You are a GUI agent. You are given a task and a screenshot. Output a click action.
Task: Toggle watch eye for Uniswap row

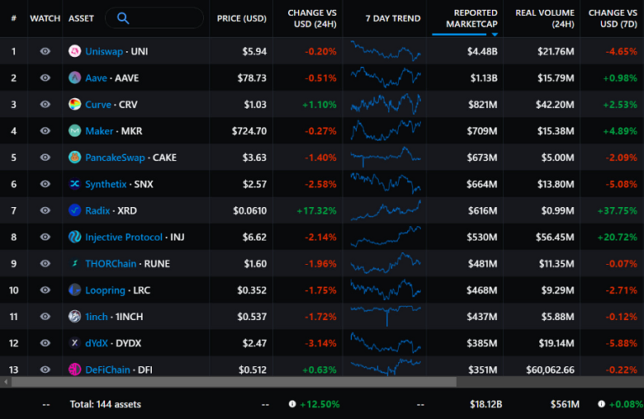[45, 51]
